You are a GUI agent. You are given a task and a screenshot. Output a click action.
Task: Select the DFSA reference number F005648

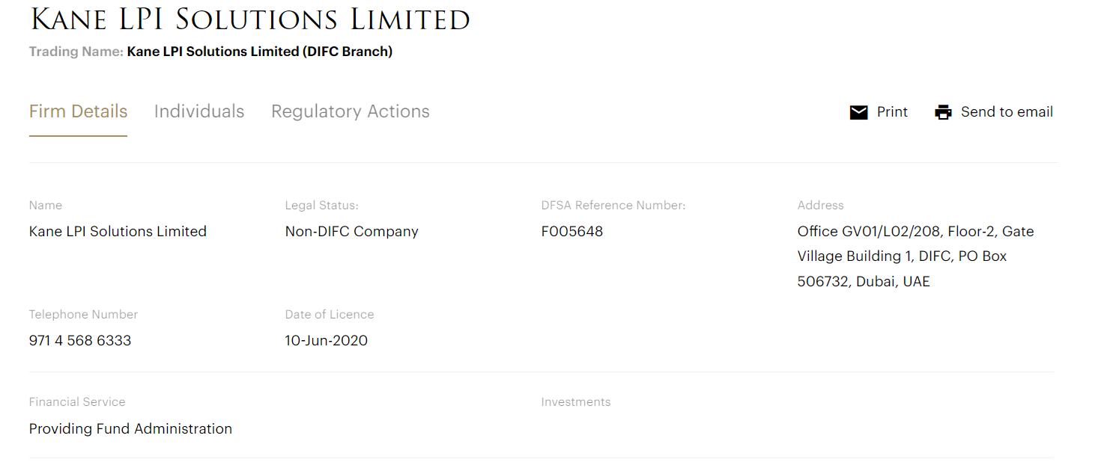(x=571, y=232)
